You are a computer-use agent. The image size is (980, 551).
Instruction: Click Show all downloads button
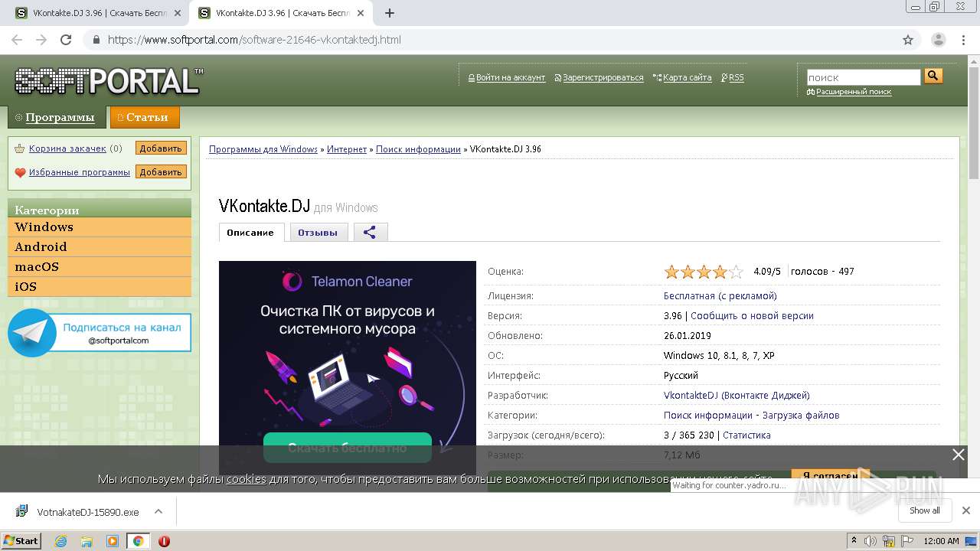pos(925,510)
